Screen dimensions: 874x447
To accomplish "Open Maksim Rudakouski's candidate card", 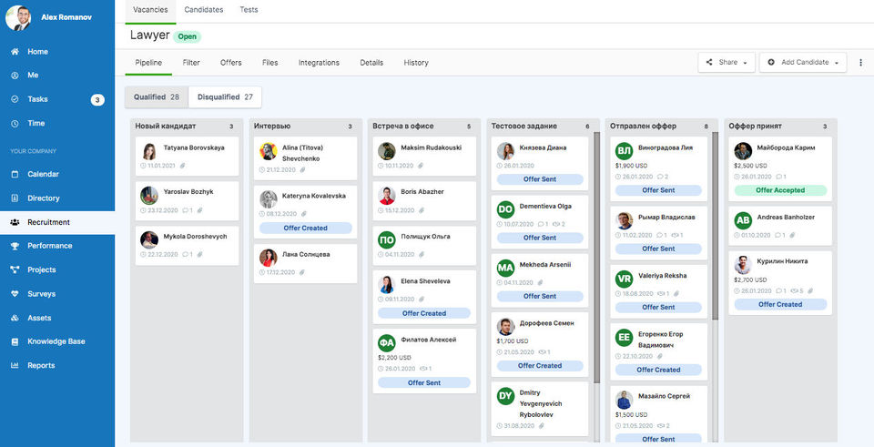I will pos(424,157).
